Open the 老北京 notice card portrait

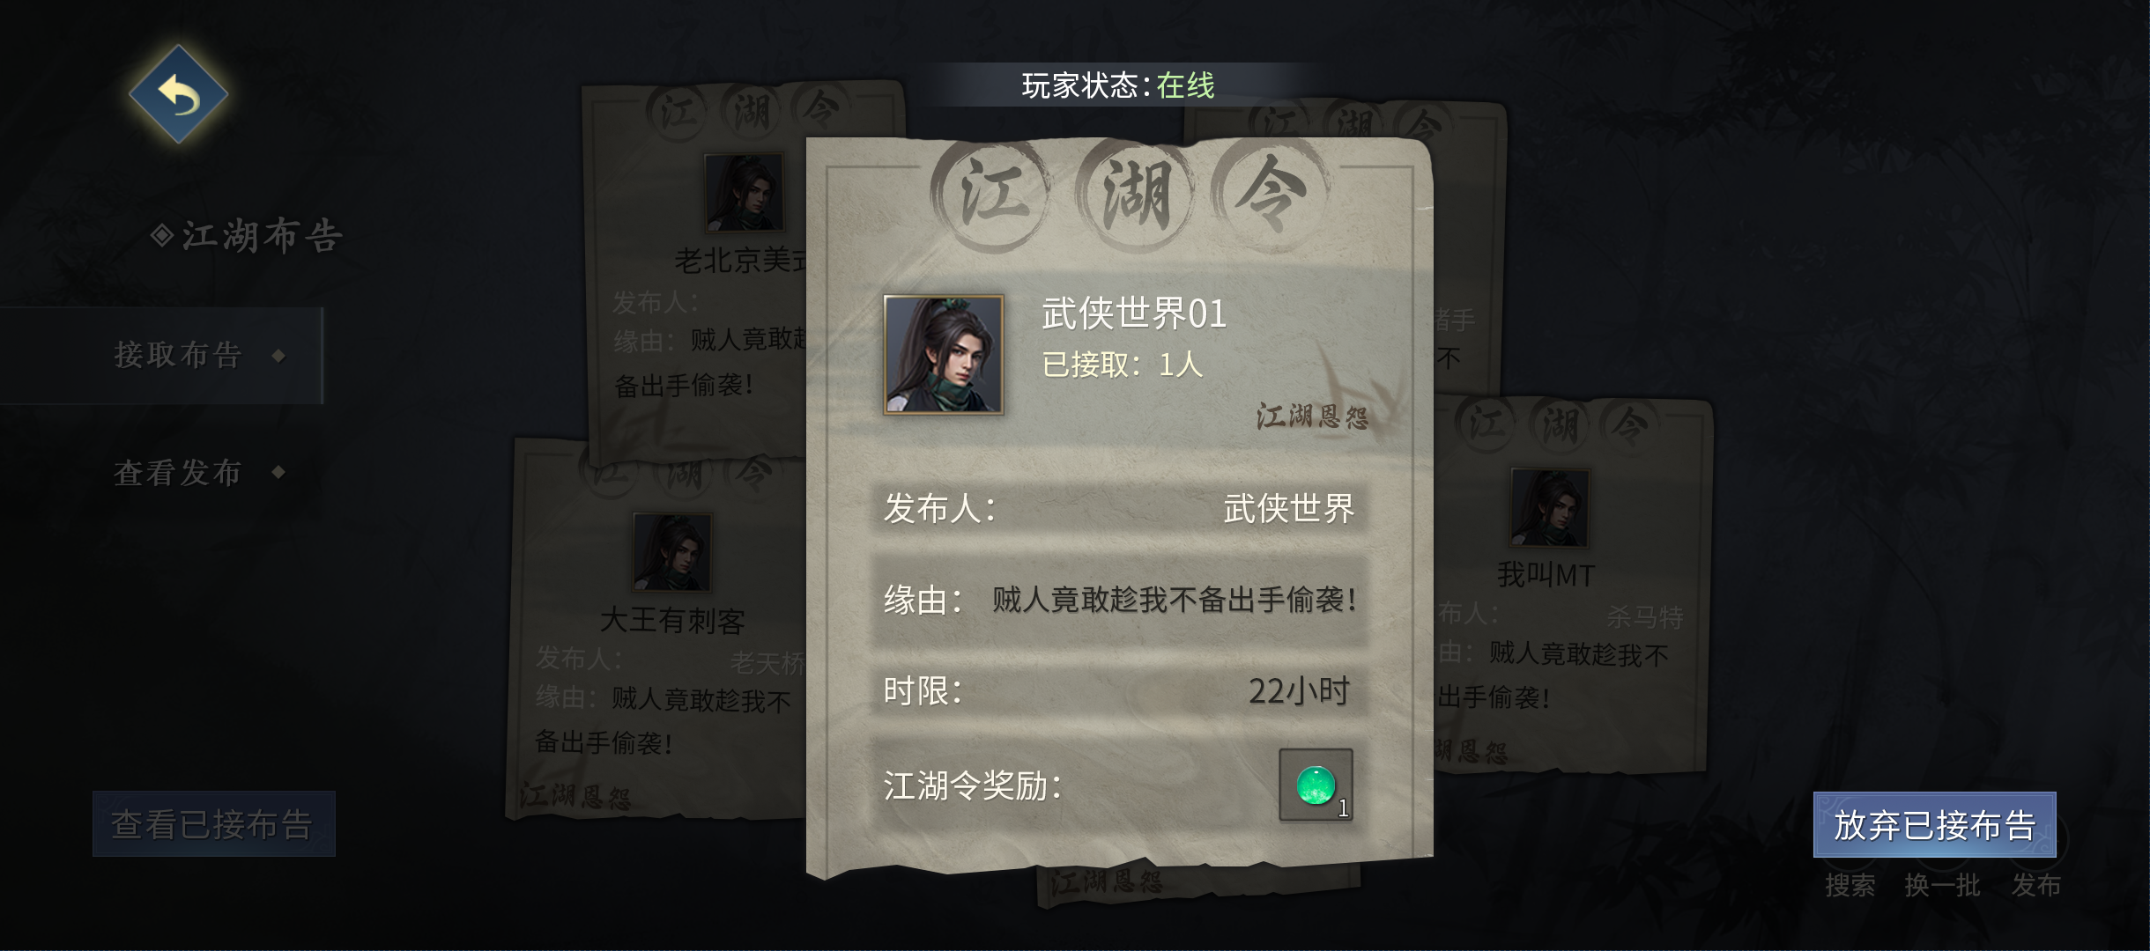tap(744, 193)
